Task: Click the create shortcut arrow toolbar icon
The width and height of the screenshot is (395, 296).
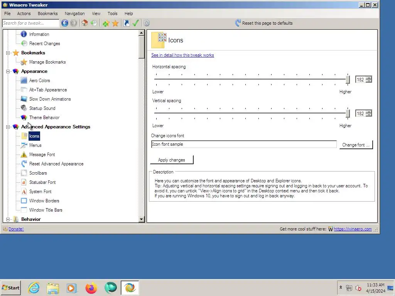Action: coord(127,23)
